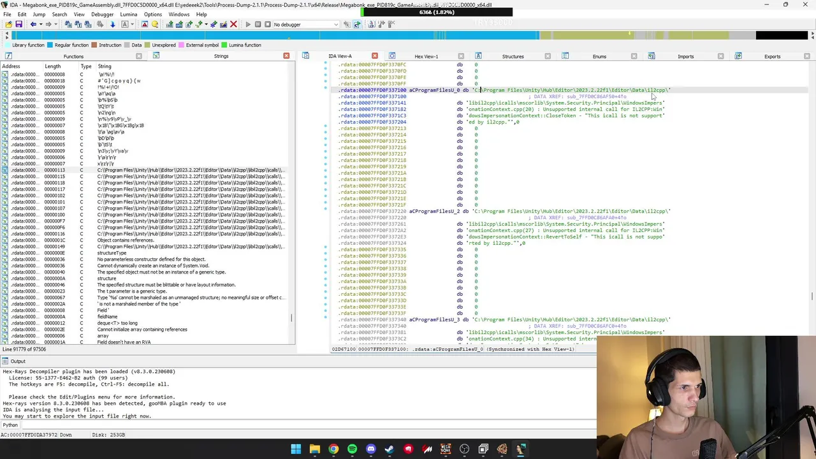Click the aCProgramFilesU_3 label in disassembly
The image size is (816, 459).
[434, 319]
